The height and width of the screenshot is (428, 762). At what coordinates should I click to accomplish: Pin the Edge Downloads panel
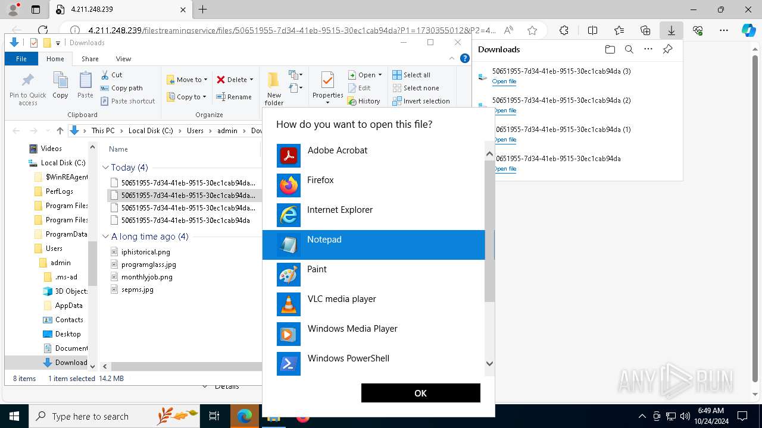pos(668,49)
